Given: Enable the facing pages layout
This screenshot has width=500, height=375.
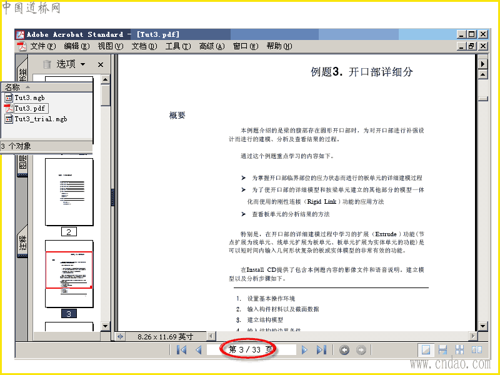Looking at the screenshot, I should (477, 350).
